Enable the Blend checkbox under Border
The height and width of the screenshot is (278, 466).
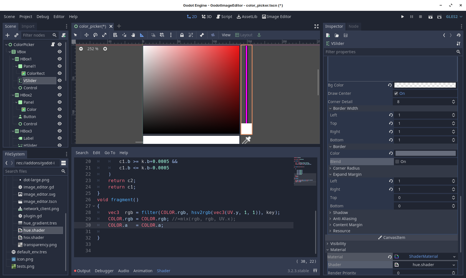[x=397, y=161]
